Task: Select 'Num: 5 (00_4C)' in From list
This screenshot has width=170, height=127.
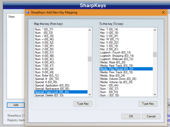Action: (x=61, y=59)
